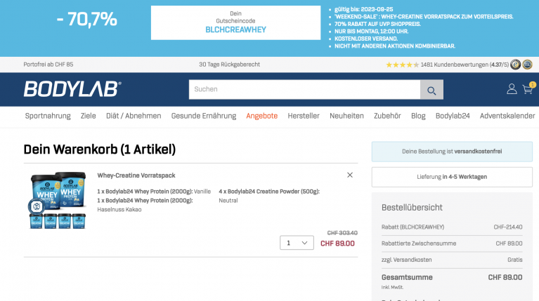Click the Lieferung in 4-5 Werktagen box
Screen dimensions: 539x301
[452, 177]
